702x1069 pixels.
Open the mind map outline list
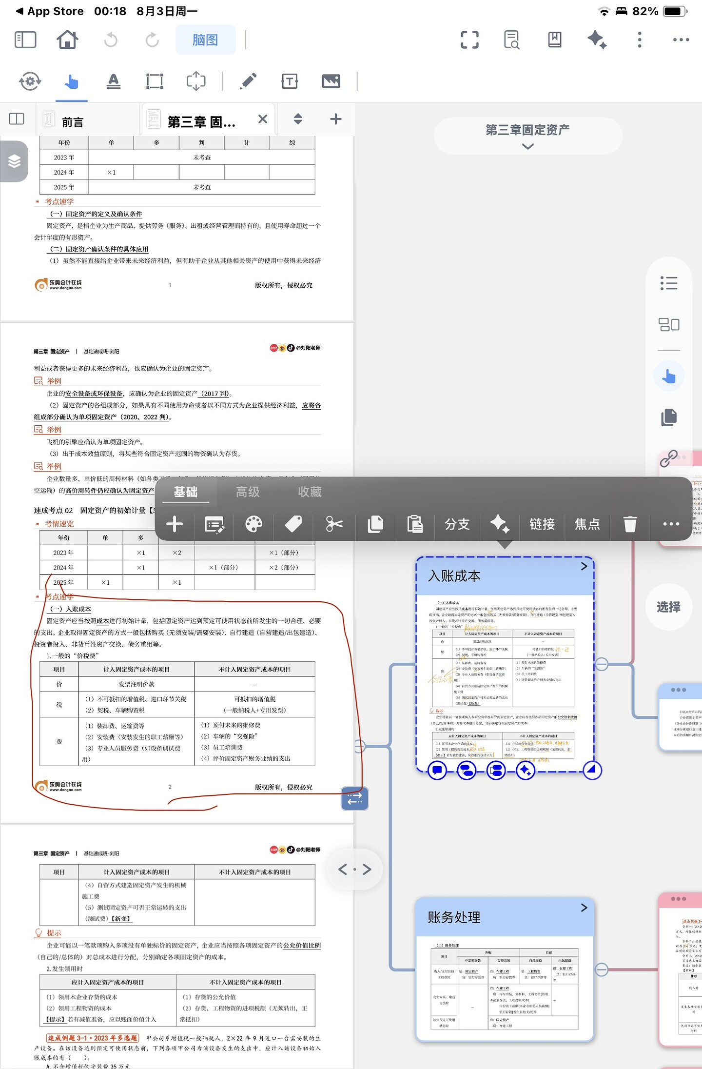pos(669,283)
